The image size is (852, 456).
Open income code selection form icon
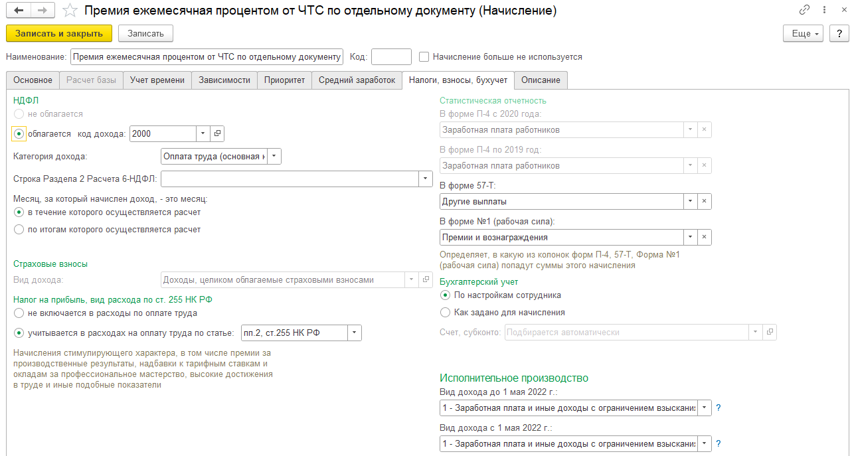(x=217, y=133)
